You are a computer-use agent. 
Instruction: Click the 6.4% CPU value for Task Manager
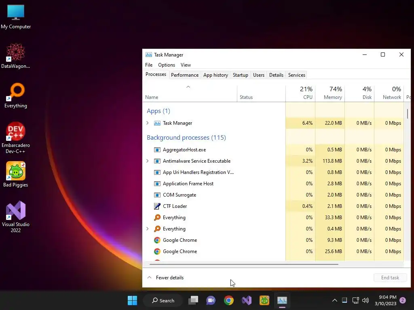point(307,123)
